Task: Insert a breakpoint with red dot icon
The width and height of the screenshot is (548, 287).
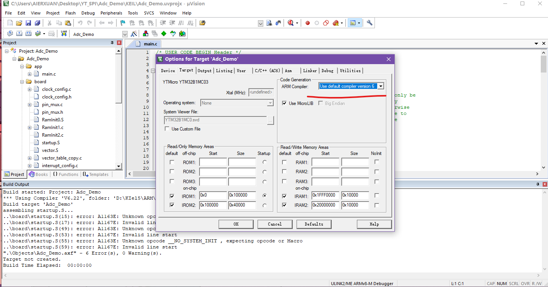Action: (308, 23)
